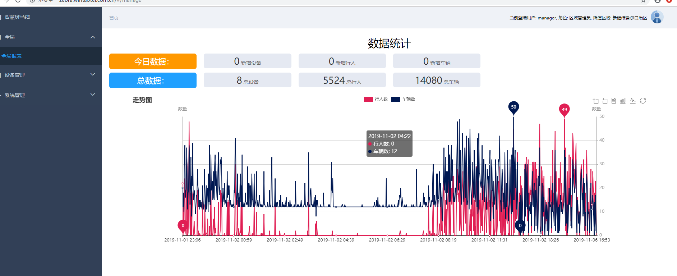
Task: Switch trend chart to line type
Action: click(x=633, y=101)
